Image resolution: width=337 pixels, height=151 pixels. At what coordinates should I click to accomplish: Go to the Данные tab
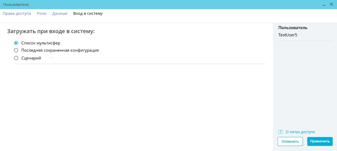point(60,13)
